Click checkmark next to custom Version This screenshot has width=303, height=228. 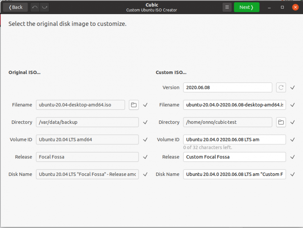tap(292, 87)
